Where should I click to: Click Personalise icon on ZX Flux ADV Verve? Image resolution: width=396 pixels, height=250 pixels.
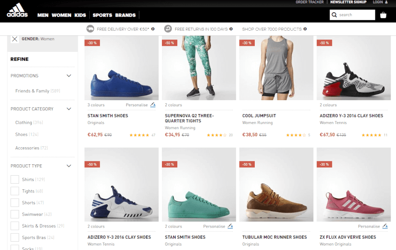(x=385, y=226)
